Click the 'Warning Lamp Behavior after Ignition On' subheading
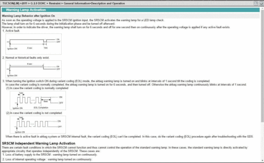 [29, 16]
